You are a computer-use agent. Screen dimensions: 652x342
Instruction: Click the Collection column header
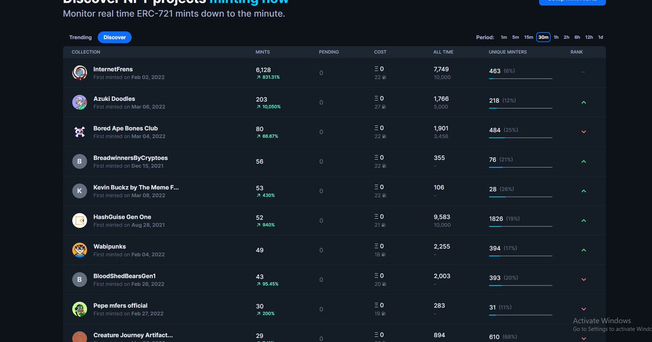click(86, 52)
